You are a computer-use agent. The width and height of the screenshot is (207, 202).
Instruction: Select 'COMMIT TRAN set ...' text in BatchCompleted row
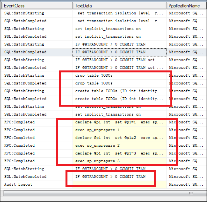pyautogui.click(x=141, y=68)
